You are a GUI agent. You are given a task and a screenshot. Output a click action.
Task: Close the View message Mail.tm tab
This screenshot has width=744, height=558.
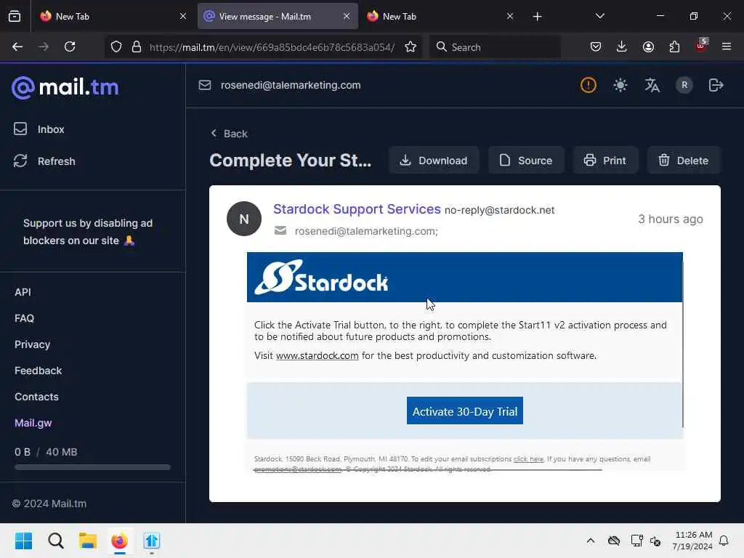347,17
